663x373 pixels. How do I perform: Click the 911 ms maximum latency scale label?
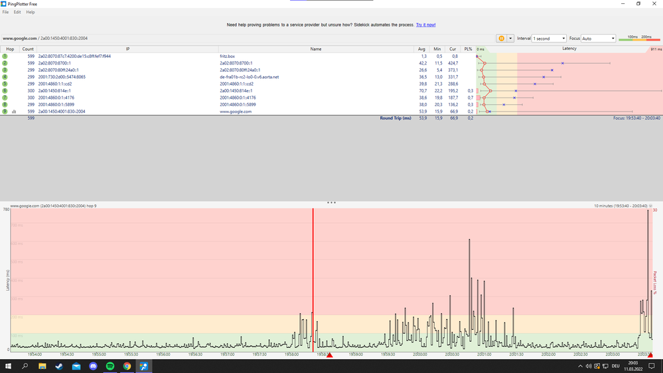656,50
